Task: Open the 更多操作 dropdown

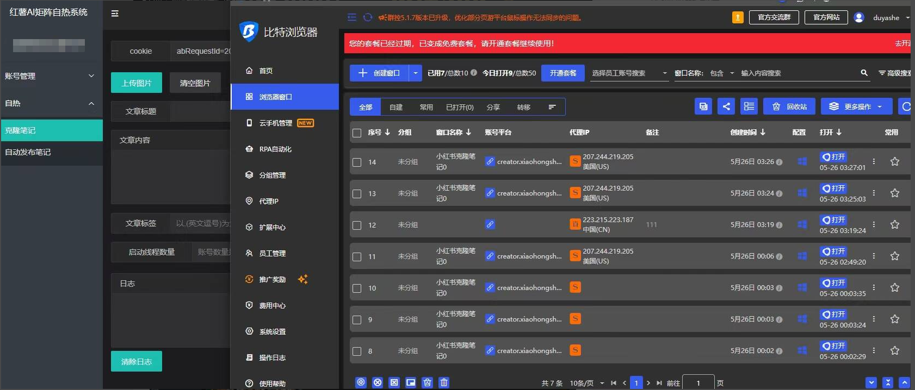Action: tap(857, 106)
